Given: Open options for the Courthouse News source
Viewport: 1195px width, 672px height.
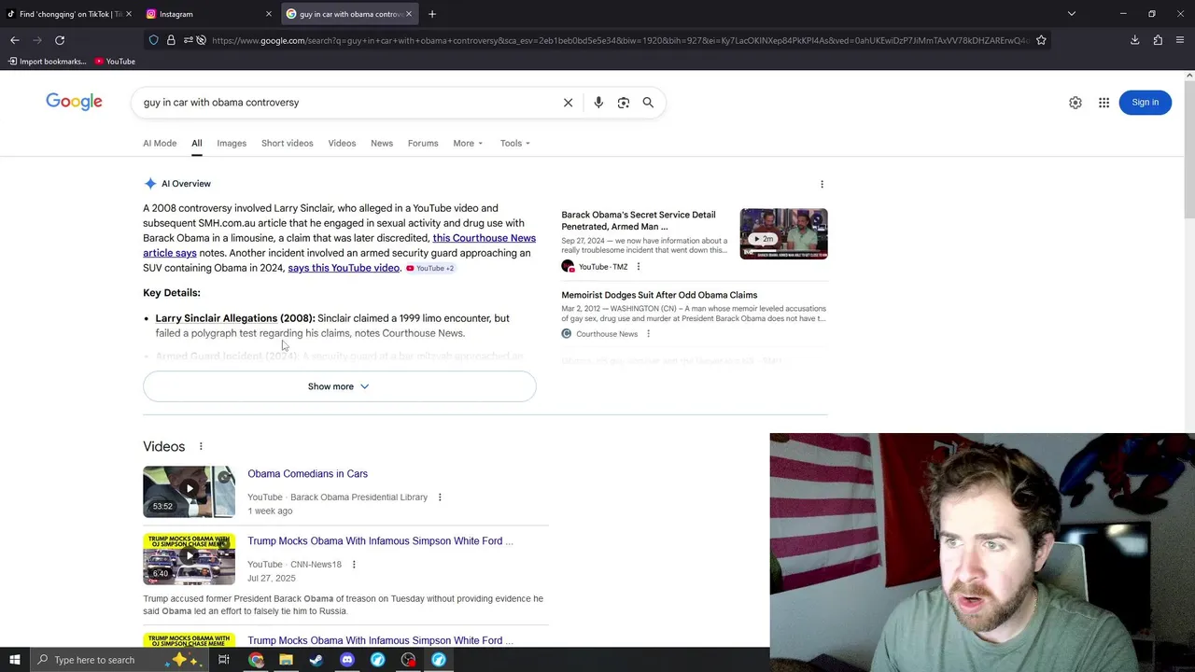Looking at the screenshot, I should 648,334.
